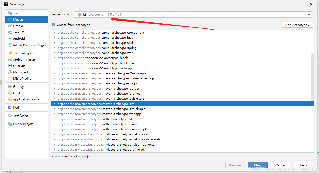Select maven-archetype-site-simple text
This screenshot has width=319, height=173.
[x=124, y=109]
